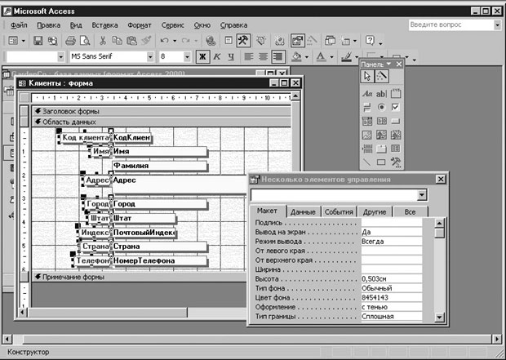Select the Page Break tool in toolbox
Screen dimensions: 506x360
click(x=367, y=149)
